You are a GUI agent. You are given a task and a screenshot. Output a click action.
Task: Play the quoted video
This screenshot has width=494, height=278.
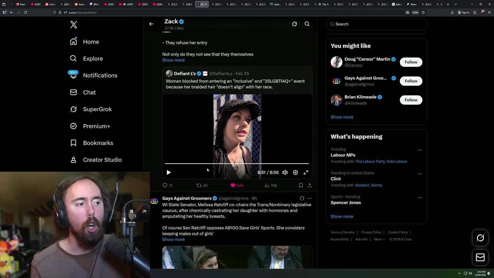tap(168, 173)
